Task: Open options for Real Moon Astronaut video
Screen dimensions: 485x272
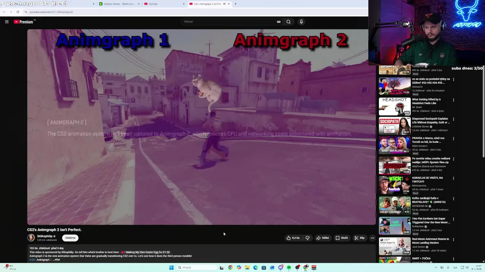Action: (x=454, y=239)
